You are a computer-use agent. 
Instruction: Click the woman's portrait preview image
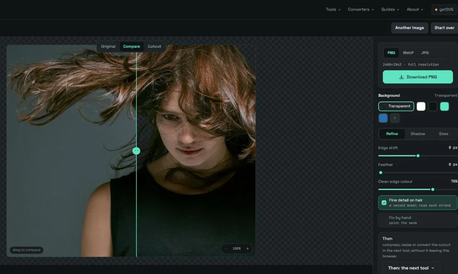[x=131, y=151]
